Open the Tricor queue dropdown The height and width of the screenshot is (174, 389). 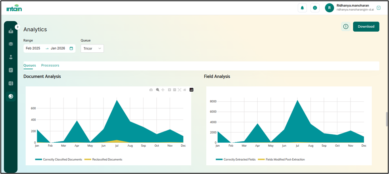click(92, 48)
